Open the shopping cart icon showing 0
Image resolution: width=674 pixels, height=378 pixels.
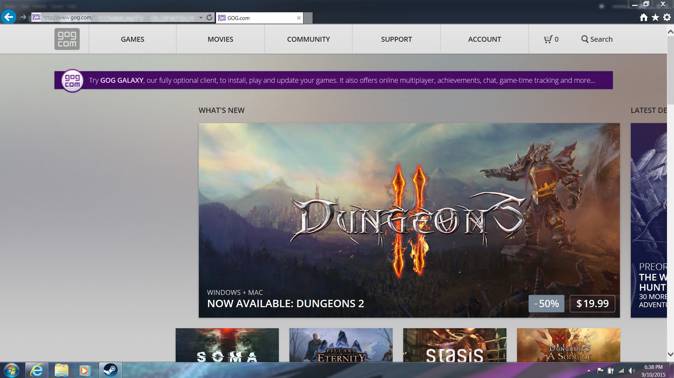tap(551, 39)
